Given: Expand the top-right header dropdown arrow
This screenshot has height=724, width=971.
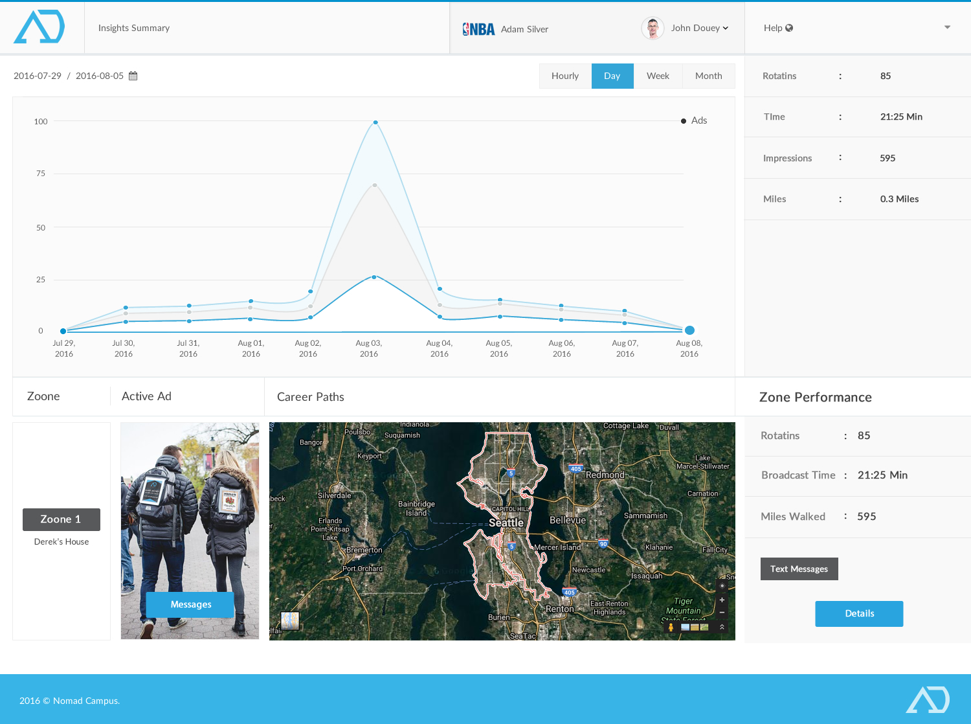Looking at the screenshot, I should point(947,27).
